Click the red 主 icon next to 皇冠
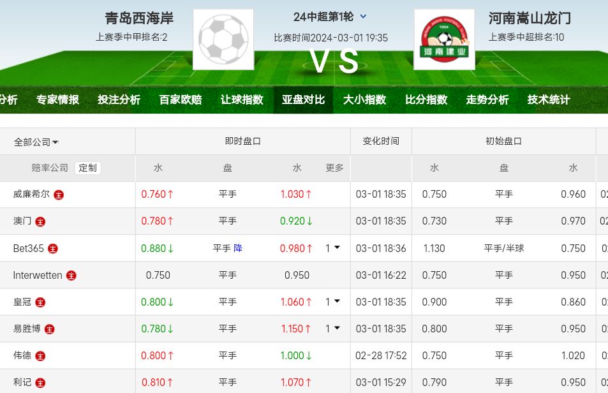This screenshot has width=608, height=393. pos(41,302)
